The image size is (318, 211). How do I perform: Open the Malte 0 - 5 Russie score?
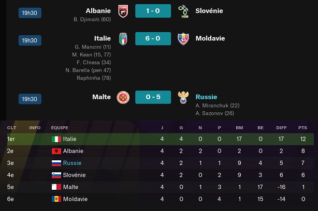(152, 97)
